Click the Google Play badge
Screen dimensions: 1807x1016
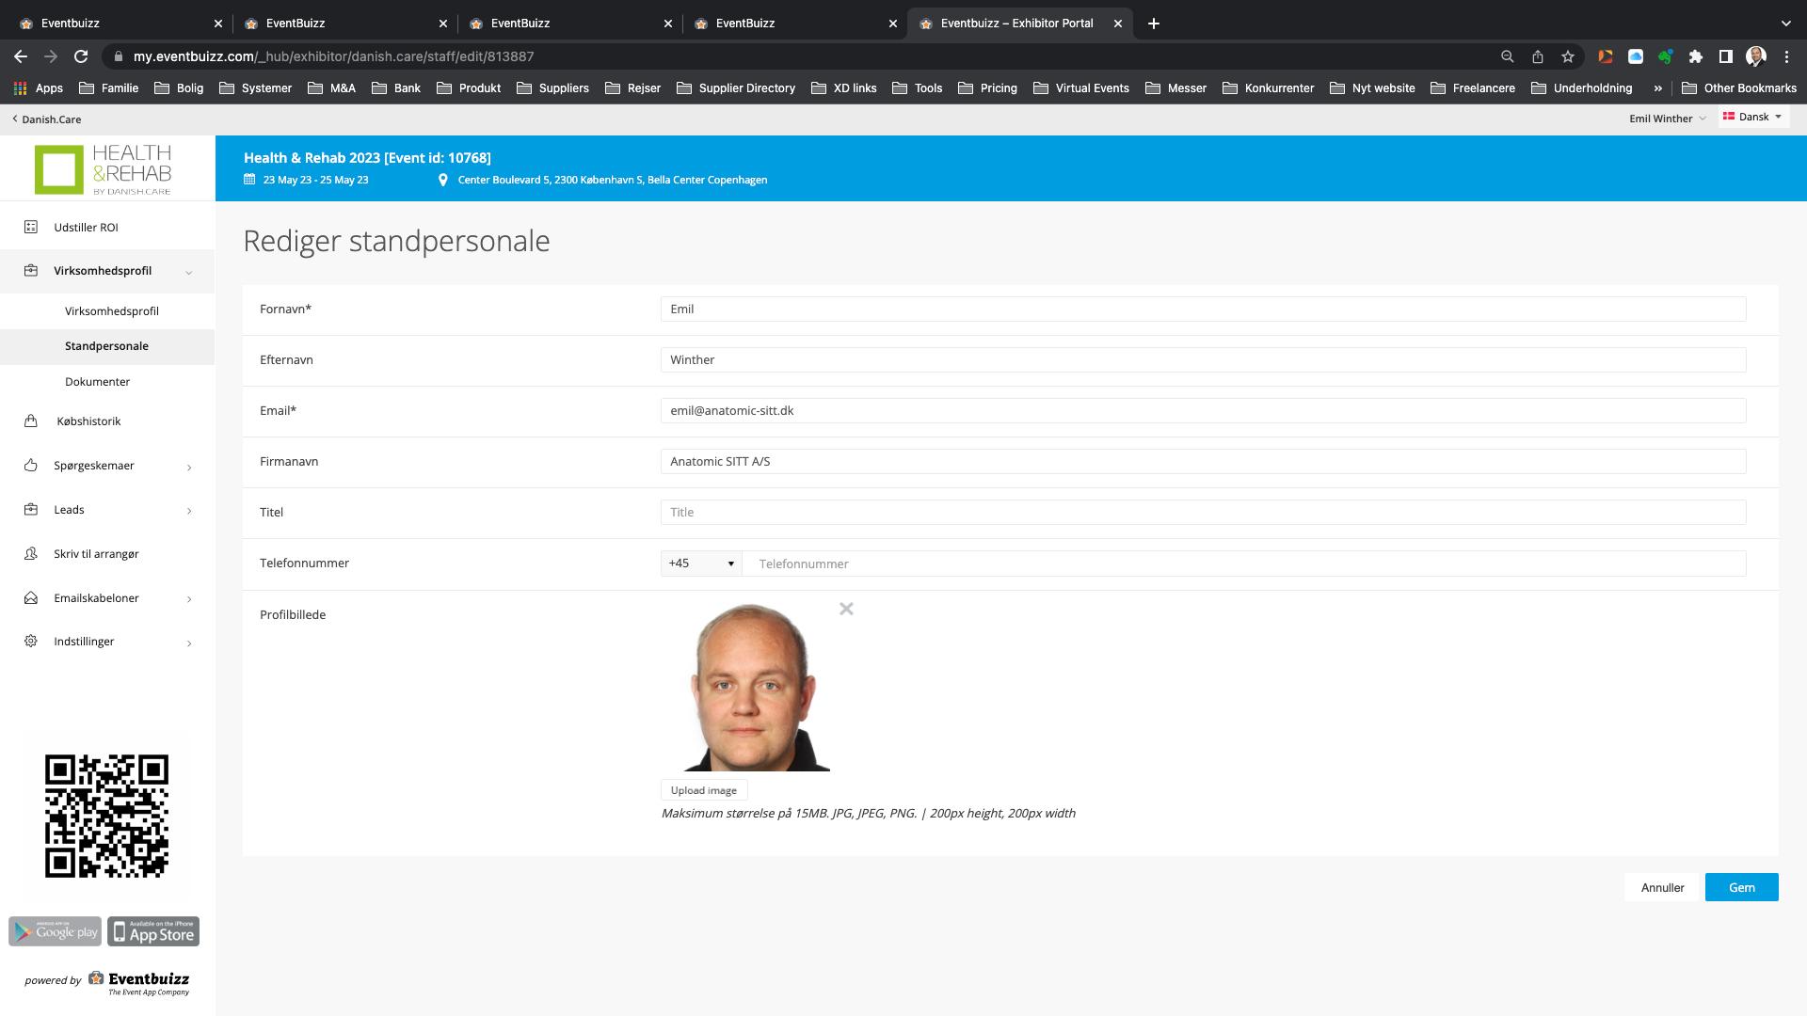click(x=56, y=931)
